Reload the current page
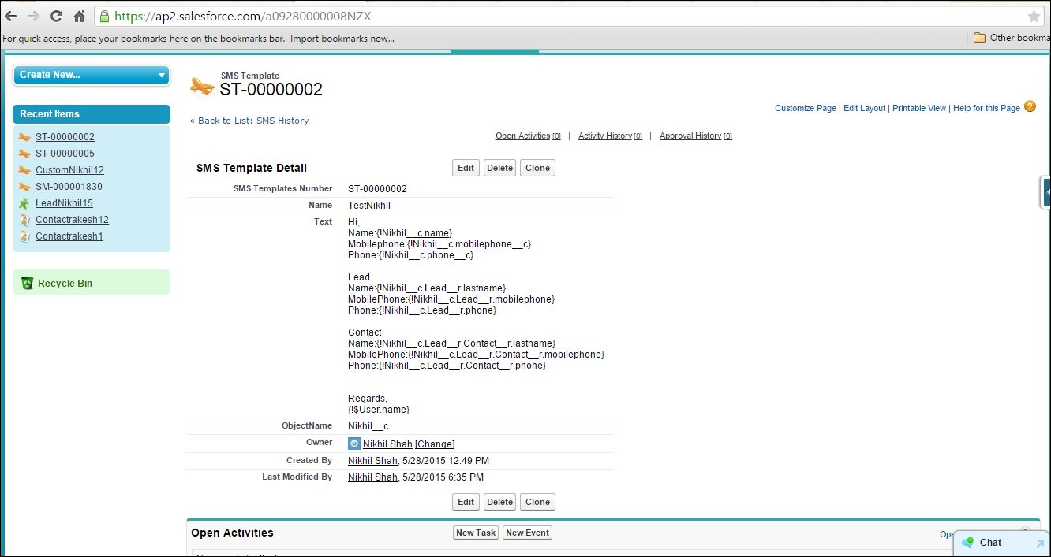1051x557 pixels. point(56,16)
